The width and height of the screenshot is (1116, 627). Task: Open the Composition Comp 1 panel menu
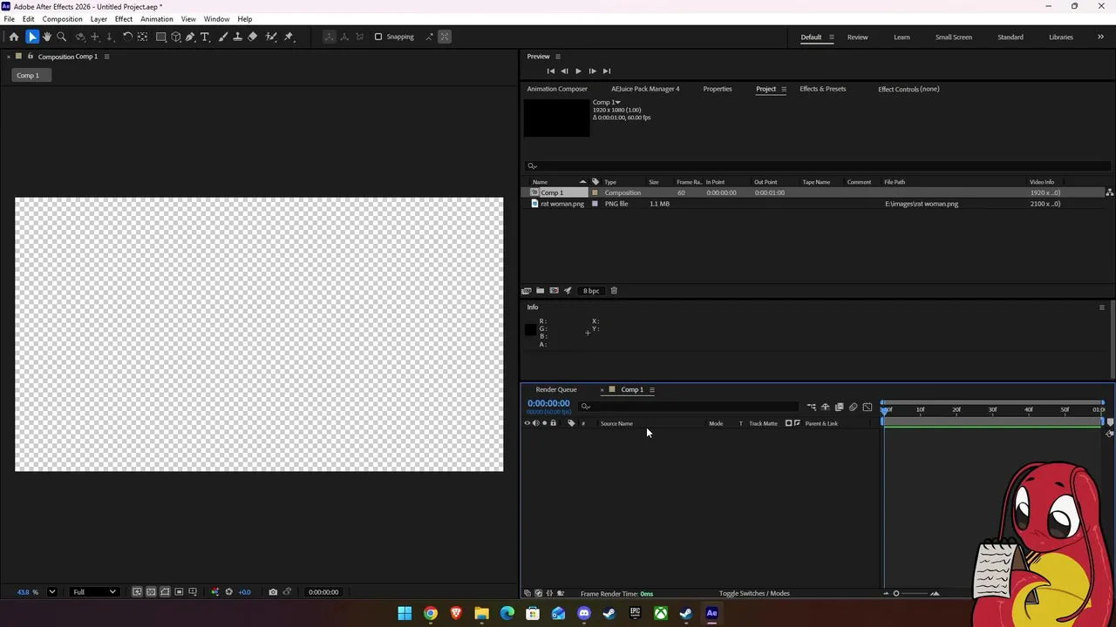106,57
